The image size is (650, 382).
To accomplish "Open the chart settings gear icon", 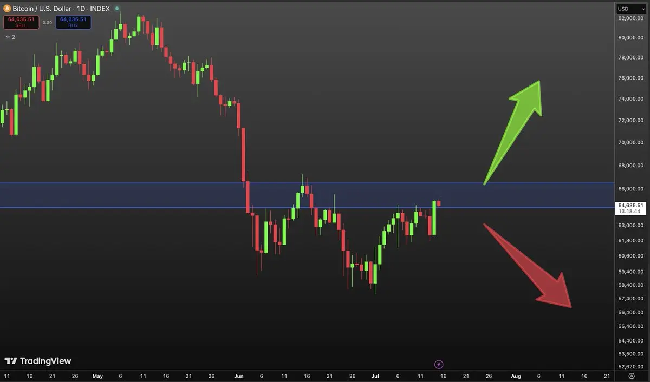I will pyautogui.click(x=631, y=376).
